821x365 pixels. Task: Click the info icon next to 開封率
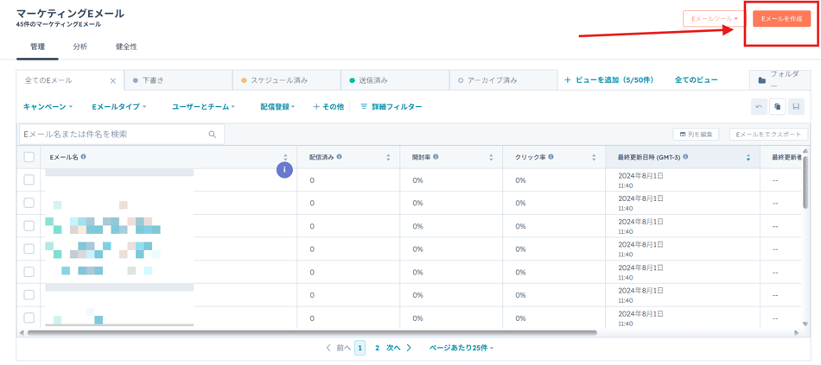point(436,157)
